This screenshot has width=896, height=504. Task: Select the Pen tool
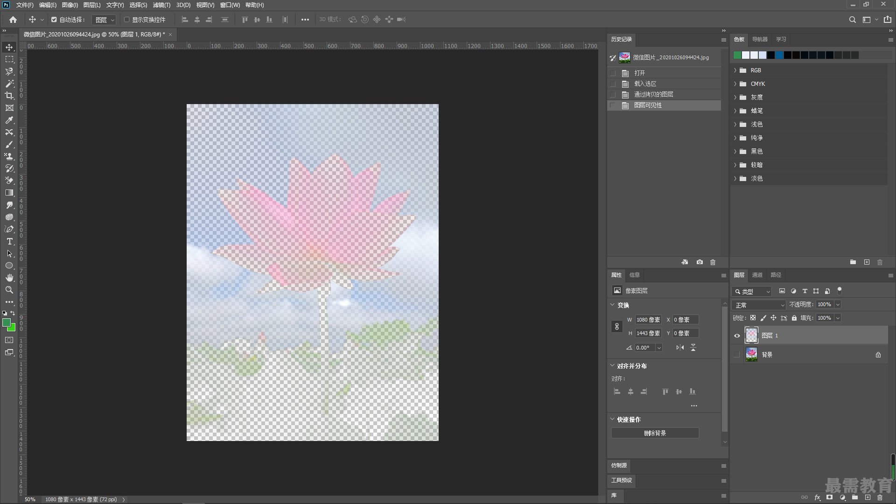coord(9,229)
